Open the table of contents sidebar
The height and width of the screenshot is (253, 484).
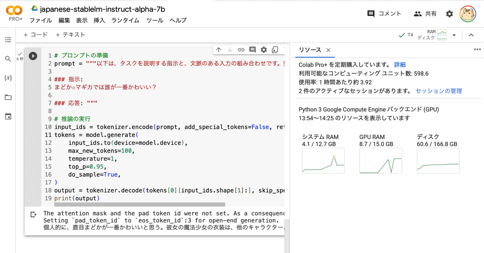pyautogui.click(x=8, y=40)
